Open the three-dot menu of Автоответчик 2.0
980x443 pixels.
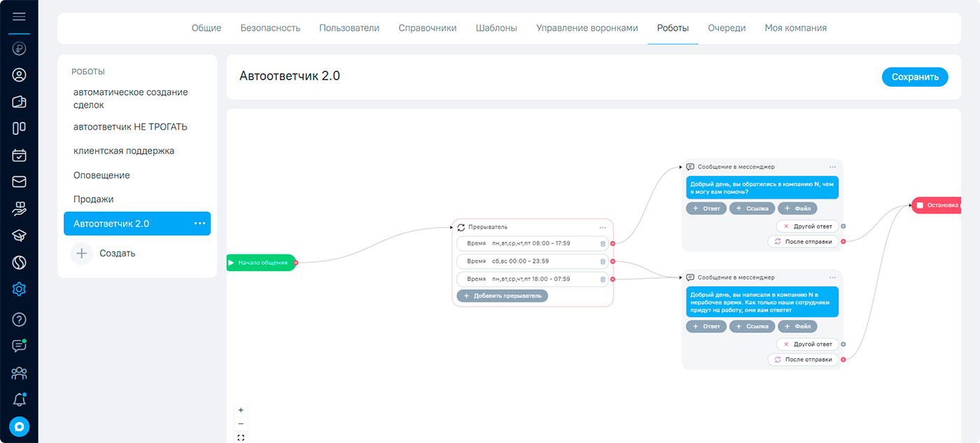[199, 224]
